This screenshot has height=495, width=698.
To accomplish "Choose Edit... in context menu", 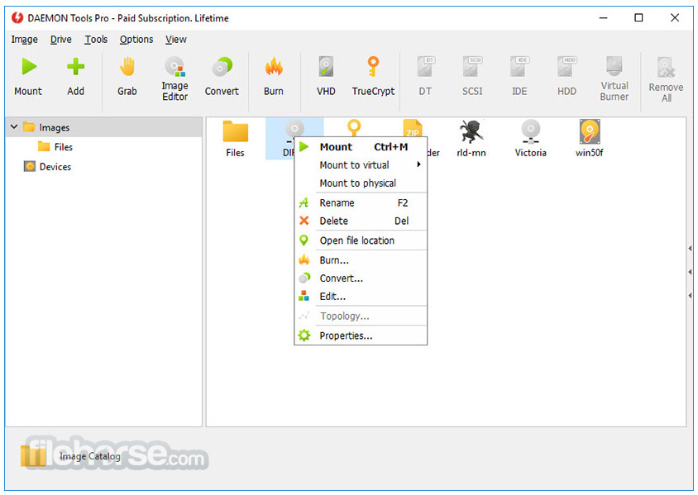I will (361, 297).
